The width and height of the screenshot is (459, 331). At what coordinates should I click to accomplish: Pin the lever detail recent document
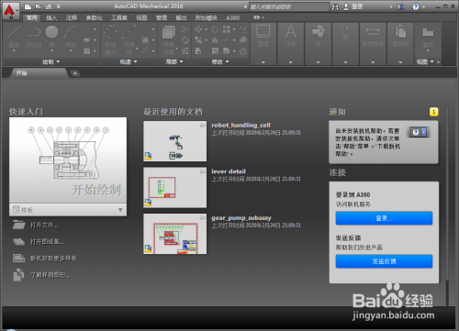[x=203, y=171]
